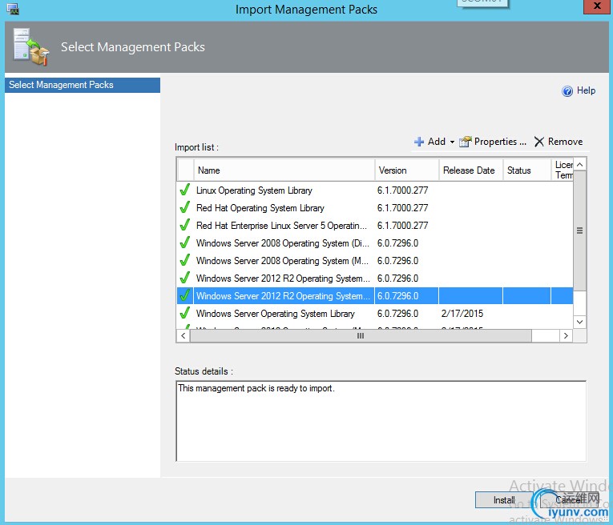Sort list by Version column header
The width and height of the screenshot is (613, 525).
point(406,170)
